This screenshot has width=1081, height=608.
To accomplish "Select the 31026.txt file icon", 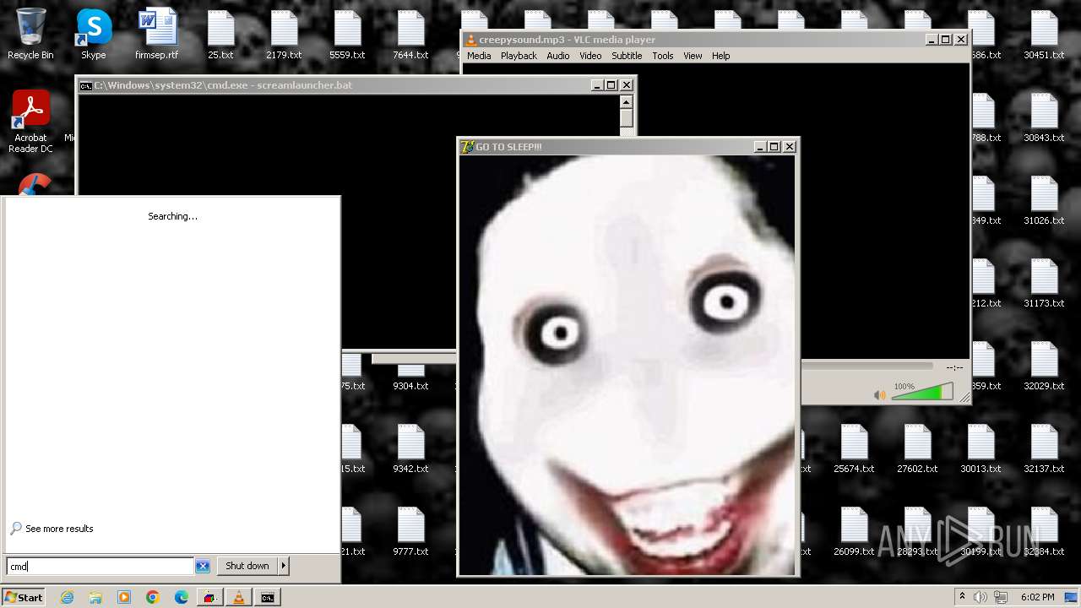I will click(1044, 200).
